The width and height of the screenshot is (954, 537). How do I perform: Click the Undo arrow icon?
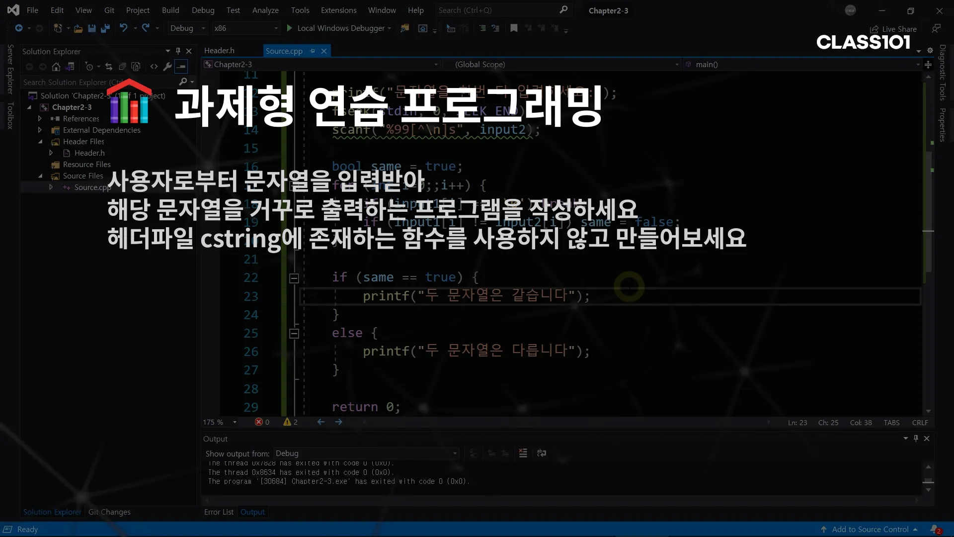pyautogui.click(x=123, y=28)
